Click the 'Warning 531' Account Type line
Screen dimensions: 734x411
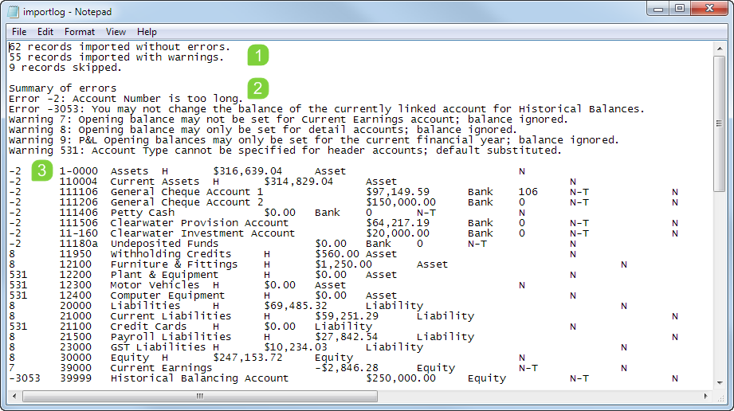[x=285, y=151]
